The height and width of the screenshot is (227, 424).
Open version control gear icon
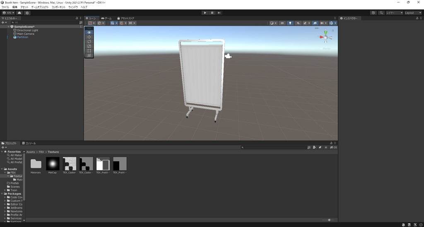(x=27, y=13)
